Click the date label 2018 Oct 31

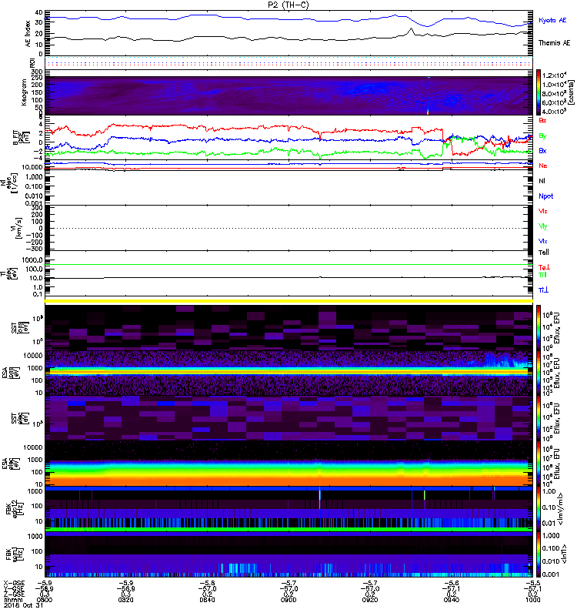(x=24, y=605)
